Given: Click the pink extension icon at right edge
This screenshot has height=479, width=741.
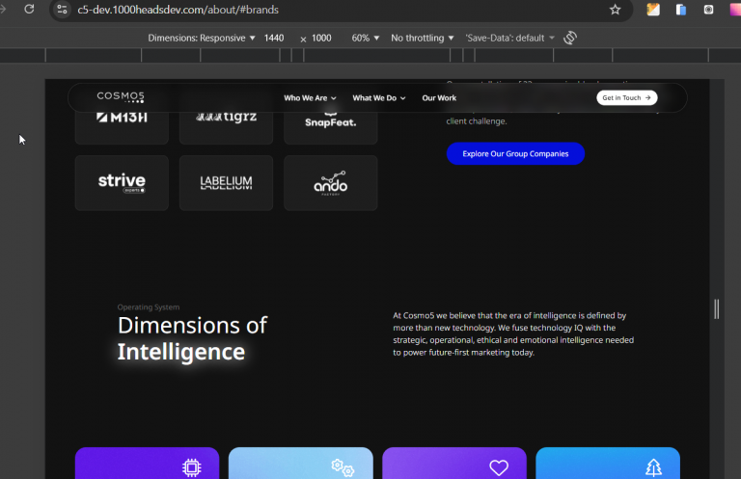Looking at the screenshot, I should click(x=735, y=10).
